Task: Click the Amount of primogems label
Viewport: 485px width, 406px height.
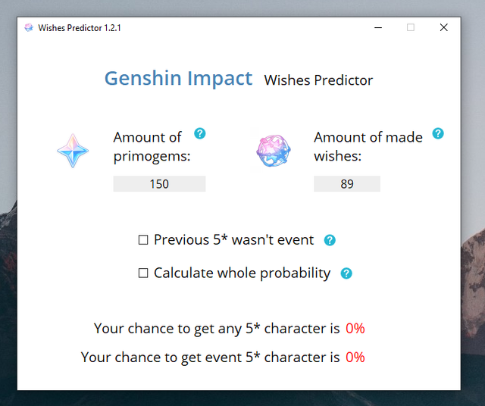Action: click(152, 146)
